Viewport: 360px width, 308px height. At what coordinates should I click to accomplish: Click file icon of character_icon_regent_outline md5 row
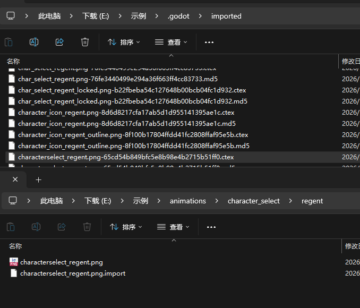pyautogui.click(x=12, y=146)
